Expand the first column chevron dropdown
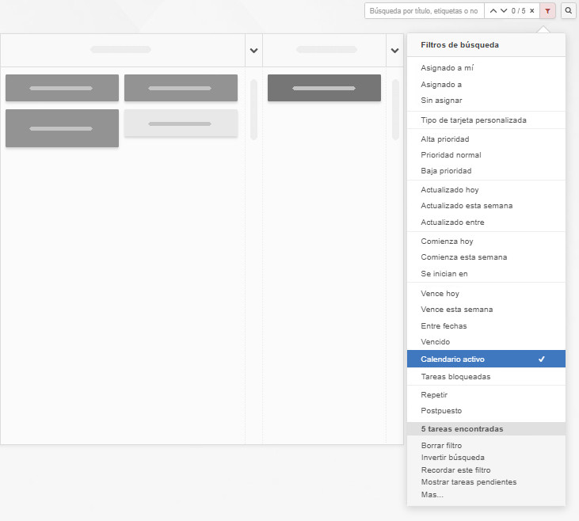Viewport: 579px width, 521px height. coord(253,51)
